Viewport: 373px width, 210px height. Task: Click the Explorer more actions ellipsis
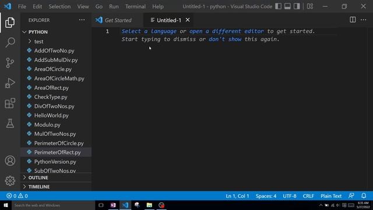pos(82,20)
